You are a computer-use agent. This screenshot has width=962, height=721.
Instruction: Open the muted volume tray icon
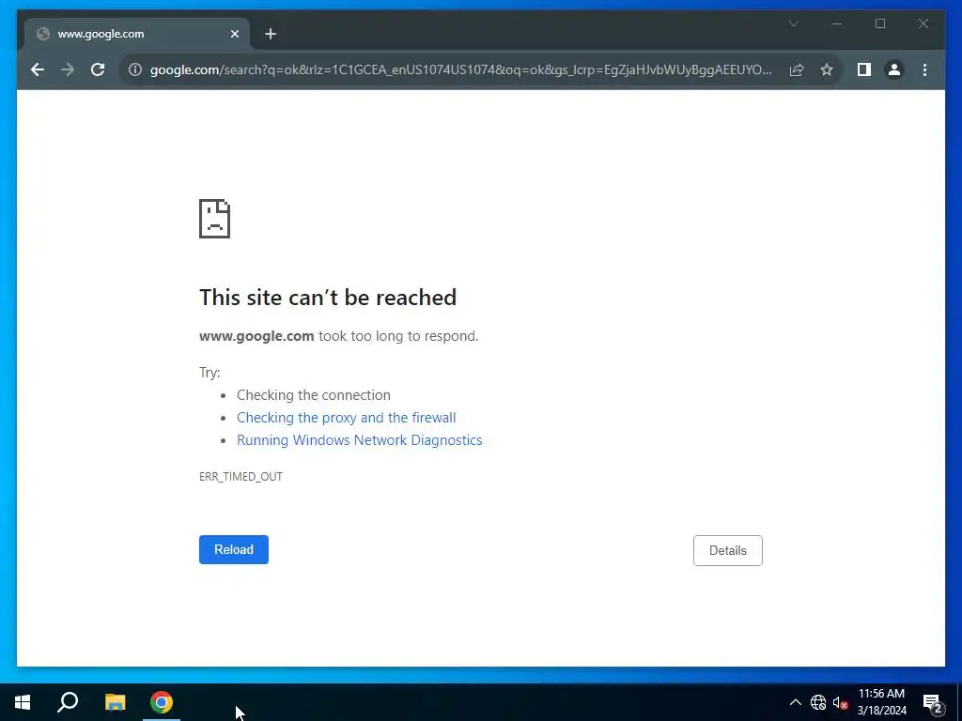coord(840,702)
